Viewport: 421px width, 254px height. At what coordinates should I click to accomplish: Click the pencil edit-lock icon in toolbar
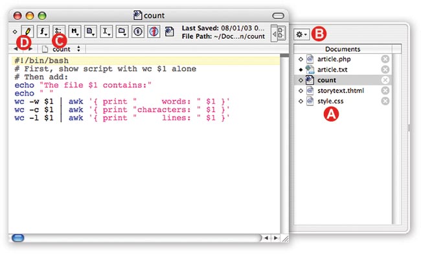point(27,32)
